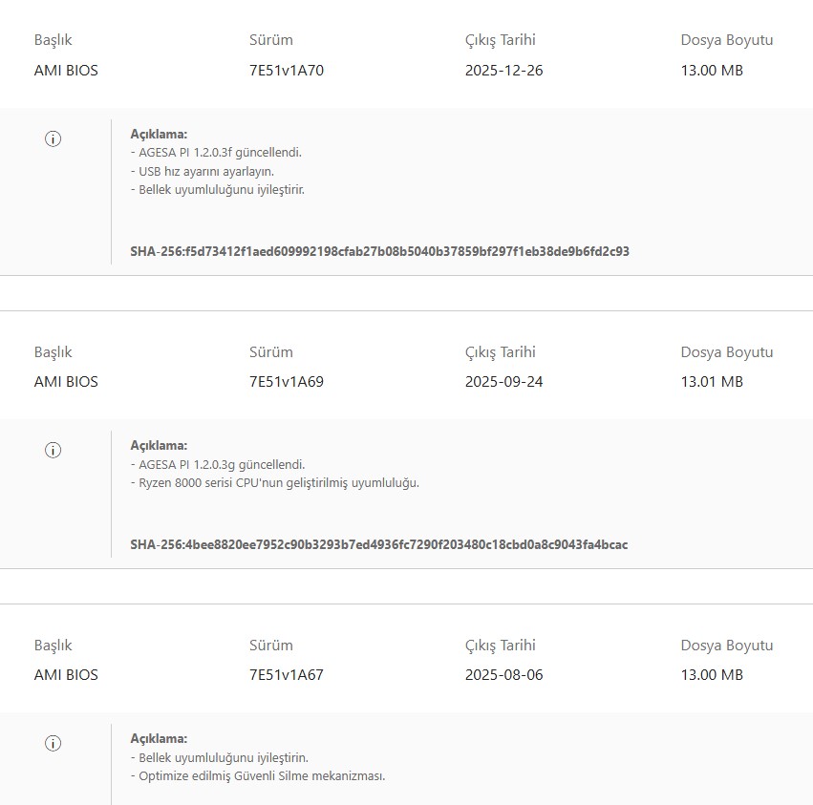Click the 'Ryzen 8000 serisi CPU' description line
The width and height of the screenshot is (813, 805).
pos(278,483)
